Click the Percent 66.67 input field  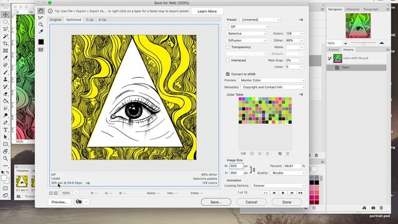point(292,166)
